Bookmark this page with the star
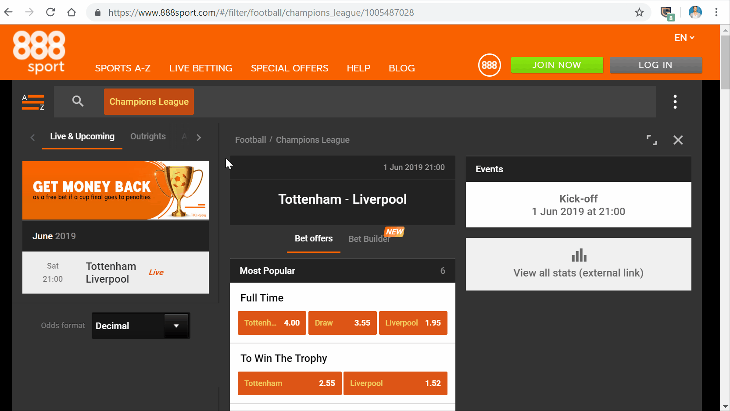730x411 pixels. click(x=639, y=12)
